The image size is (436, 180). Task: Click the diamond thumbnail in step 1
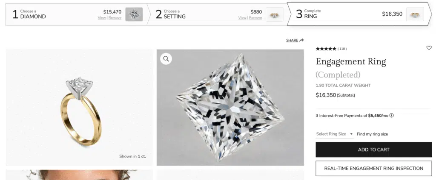click(134, 14)
